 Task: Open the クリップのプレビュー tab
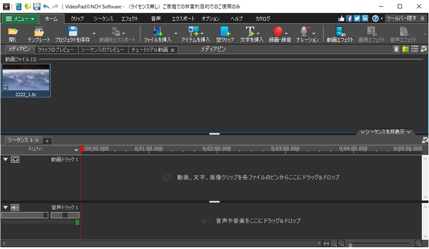[55, 50]
